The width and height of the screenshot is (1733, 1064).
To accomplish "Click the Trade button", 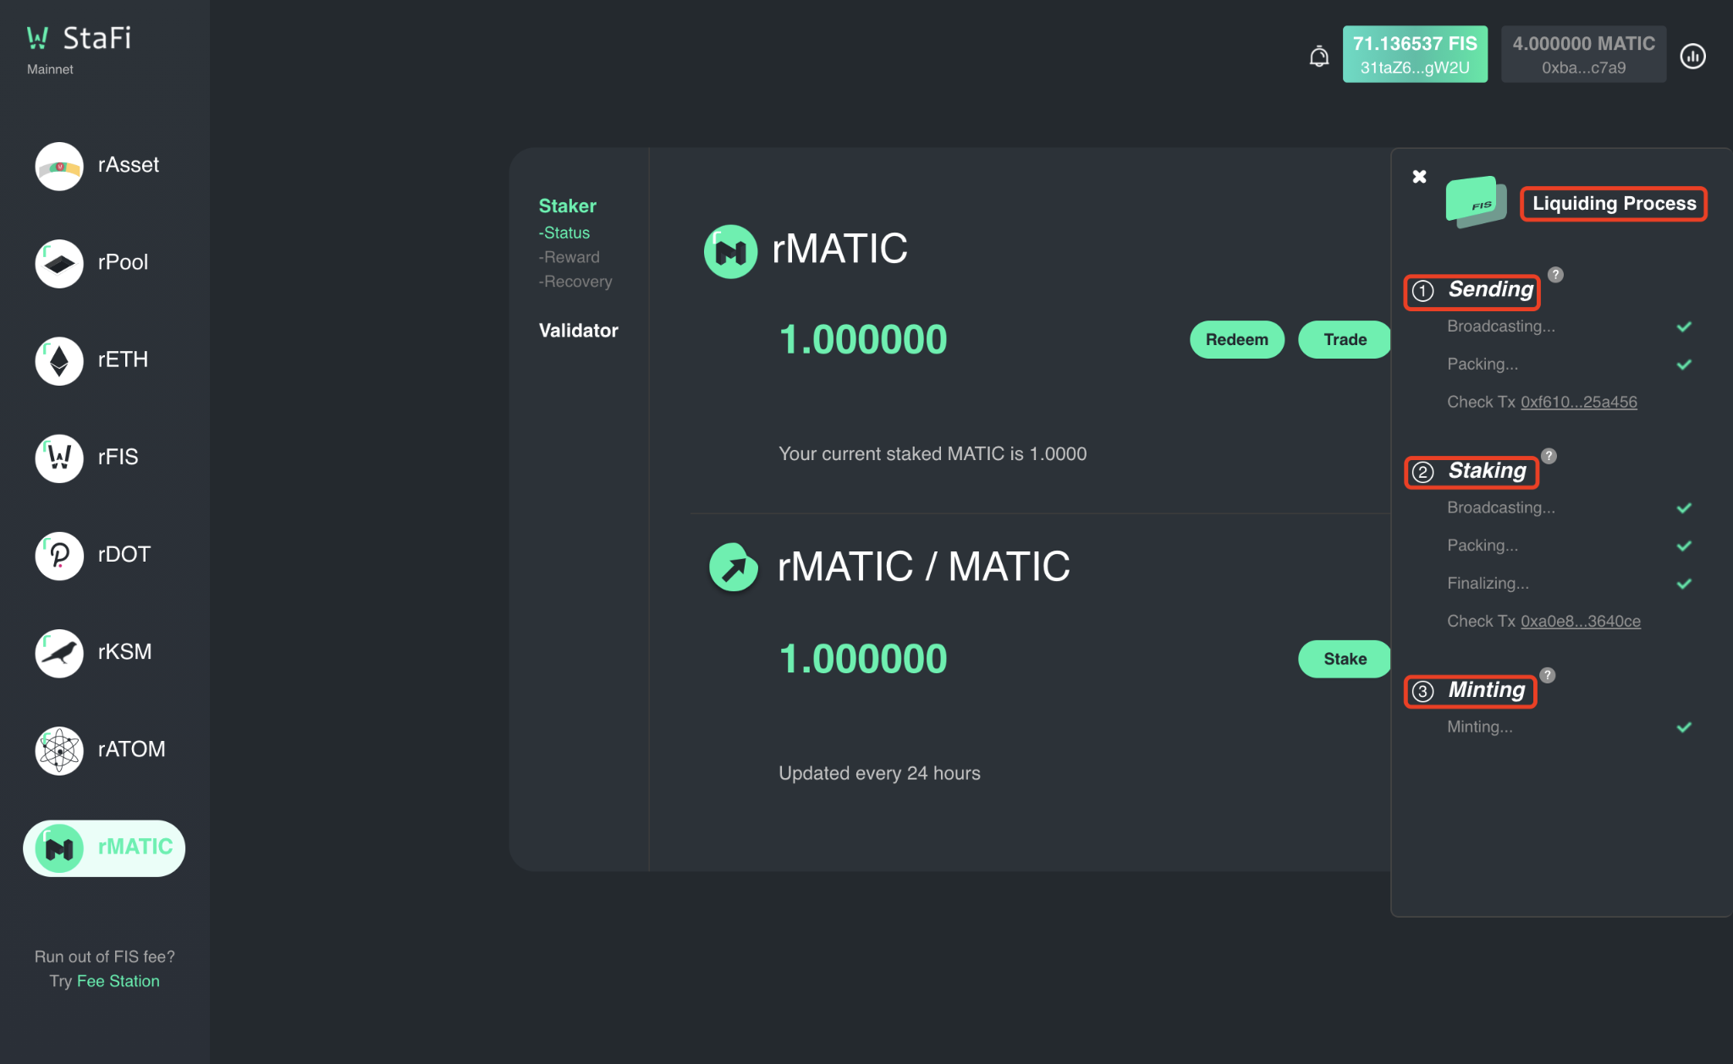I will [x=1345, y=339].
